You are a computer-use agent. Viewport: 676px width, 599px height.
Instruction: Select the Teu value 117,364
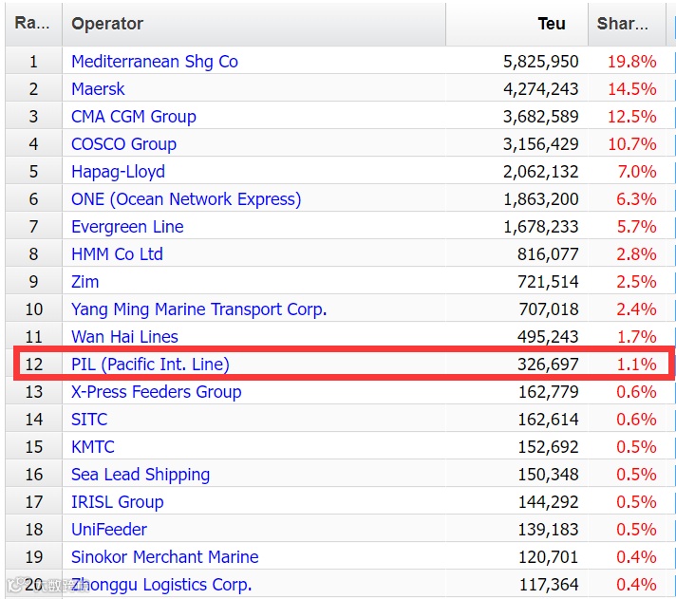click(549, 585)
